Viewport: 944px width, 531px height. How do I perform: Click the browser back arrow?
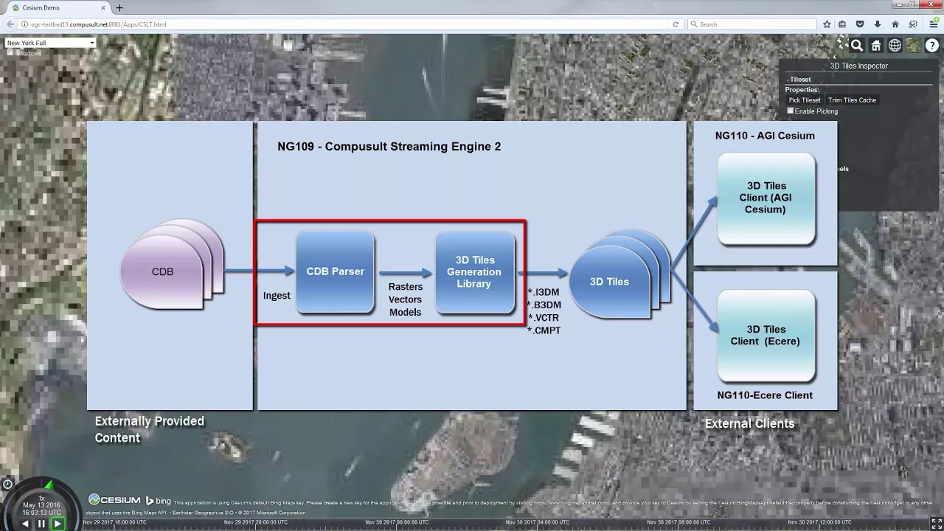tap(10, 24)
